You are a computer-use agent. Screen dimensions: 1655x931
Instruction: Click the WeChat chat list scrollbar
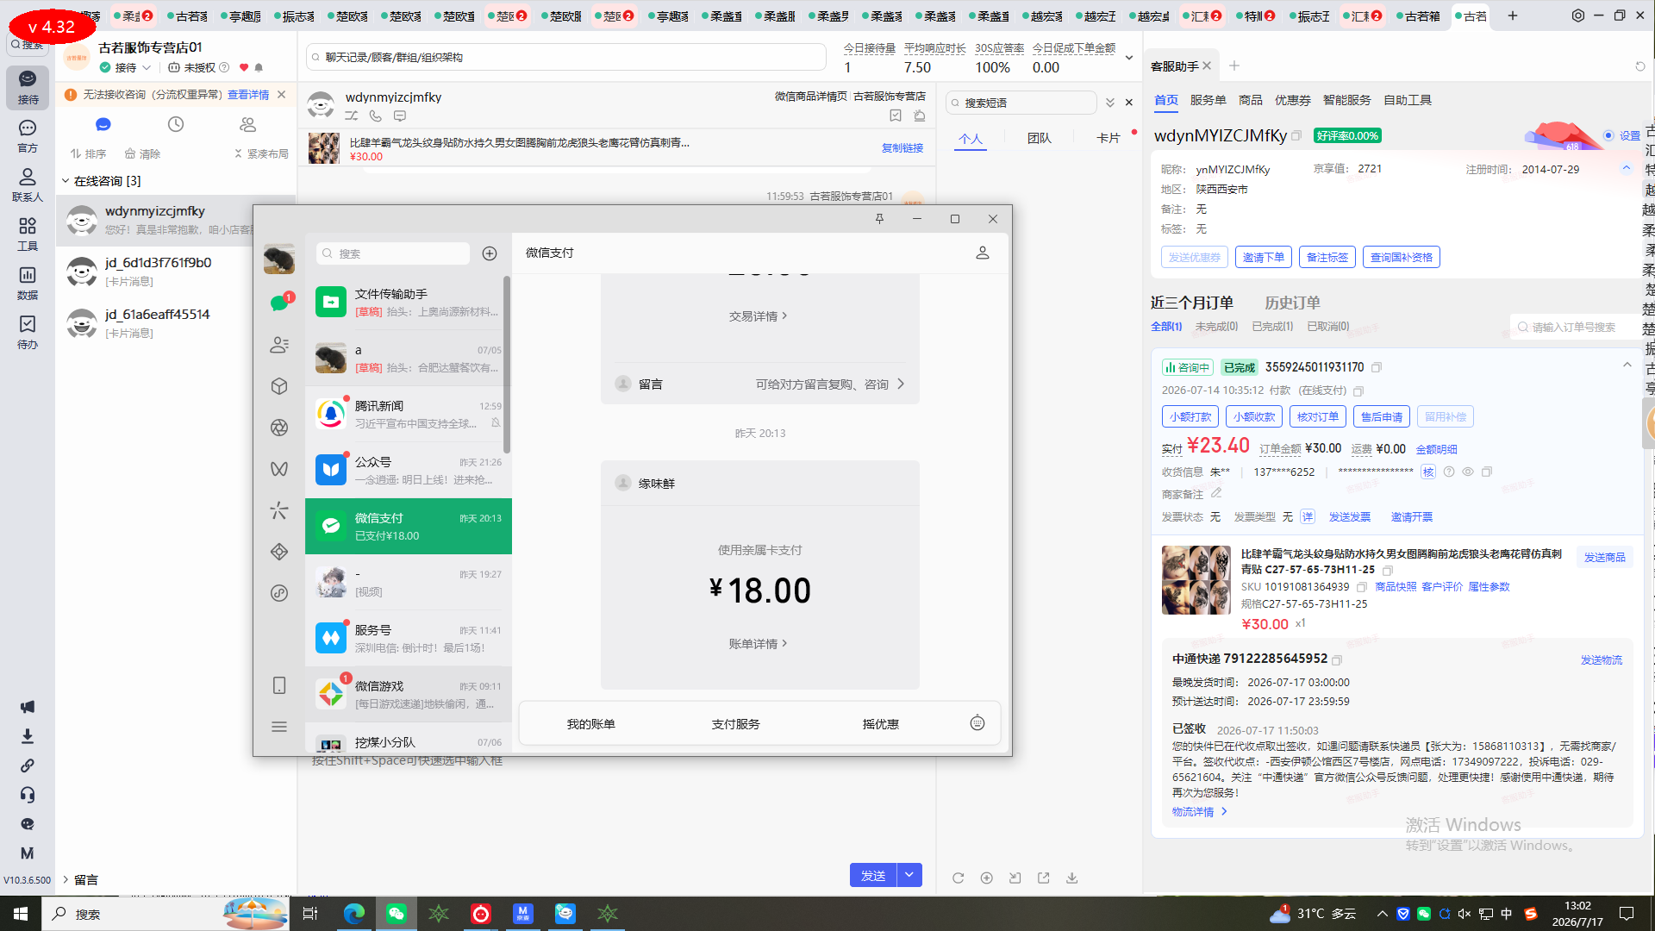pos(507,364)
